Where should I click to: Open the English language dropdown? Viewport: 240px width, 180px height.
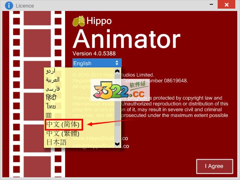(97, 63)
